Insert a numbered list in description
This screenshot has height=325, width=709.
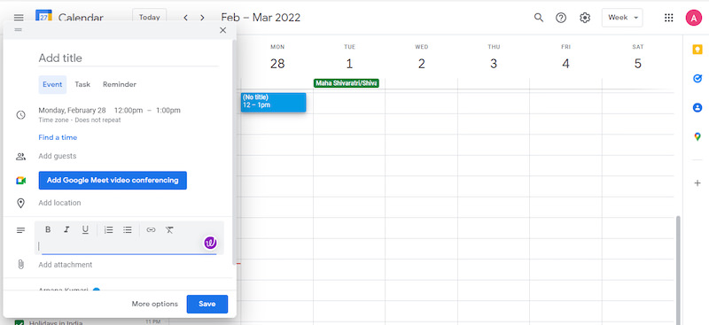[108, 229]
